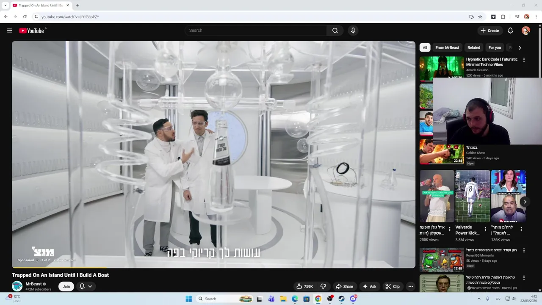The image size is (542, 305).
Task: Open the sponsored ad link instagram.com
Action: pos(65,260)
